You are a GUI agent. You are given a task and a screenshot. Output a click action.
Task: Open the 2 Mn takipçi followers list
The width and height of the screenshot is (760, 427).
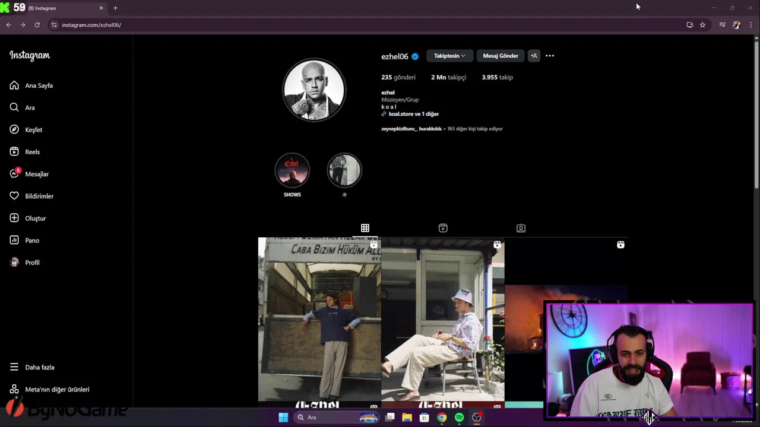coord(448,77)
